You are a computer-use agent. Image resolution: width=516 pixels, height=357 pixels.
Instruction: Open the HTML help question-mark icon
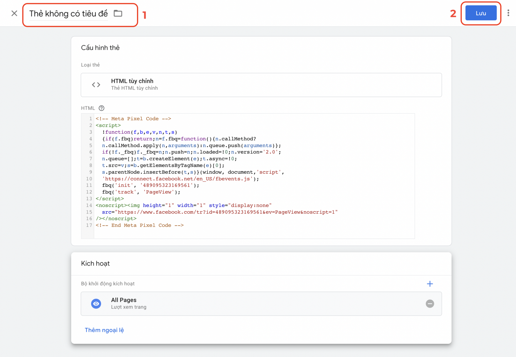(x=101, y=108)
